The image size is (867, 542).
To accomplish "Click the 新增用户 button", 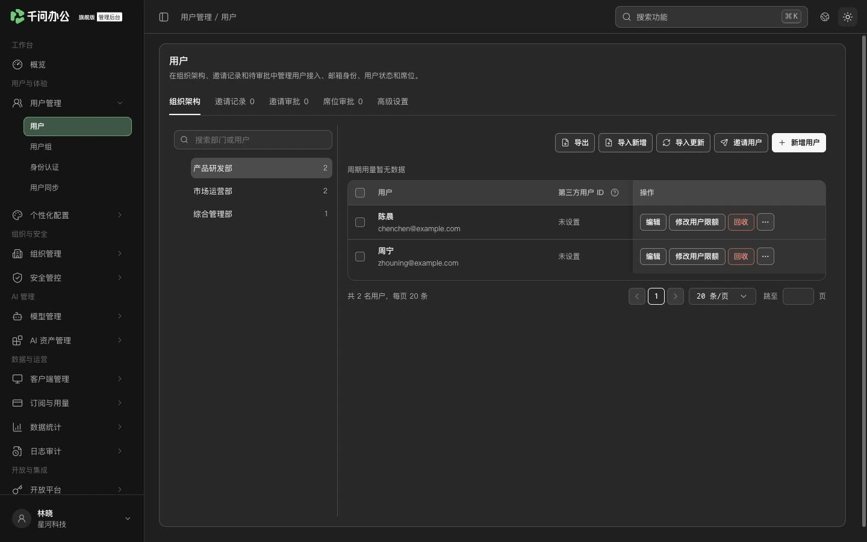I will 799,143.
